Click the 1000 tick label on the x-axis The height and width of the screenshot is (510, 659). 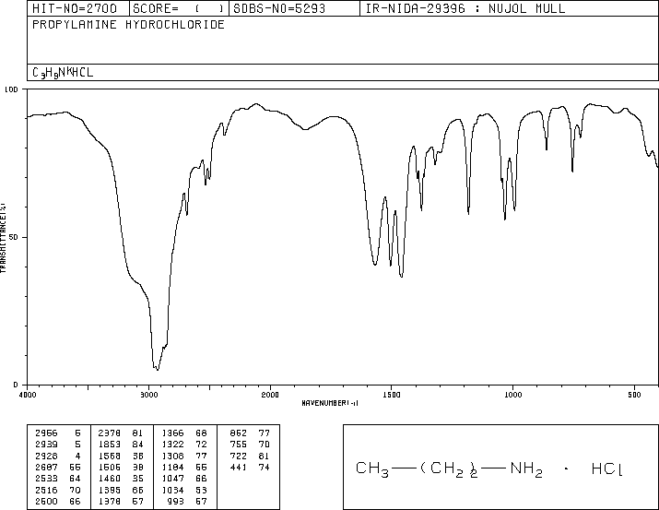click(512, 395)
